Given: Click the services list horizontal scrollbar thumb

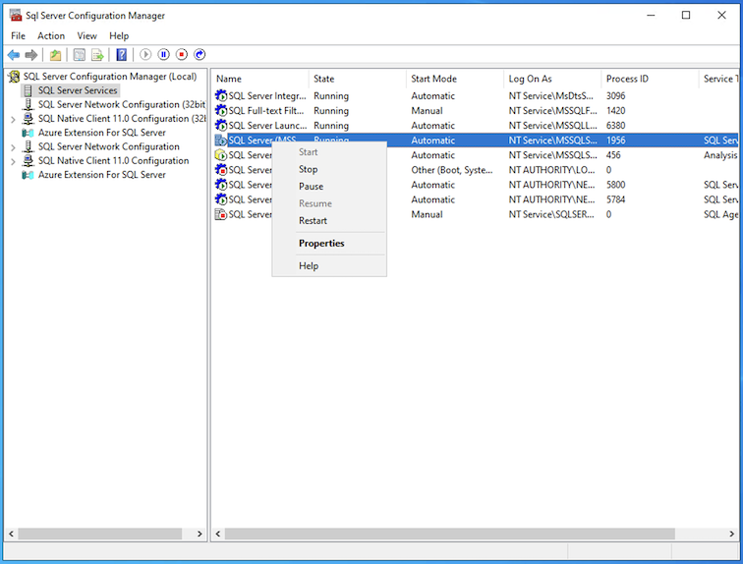Looking at the screenshot, I should (x=450, y=534).
